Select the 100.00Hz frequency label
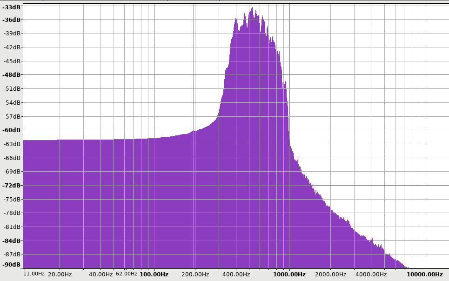Image resolution: width=449 pixels, height=281 pixels. (x=154, y=274)
